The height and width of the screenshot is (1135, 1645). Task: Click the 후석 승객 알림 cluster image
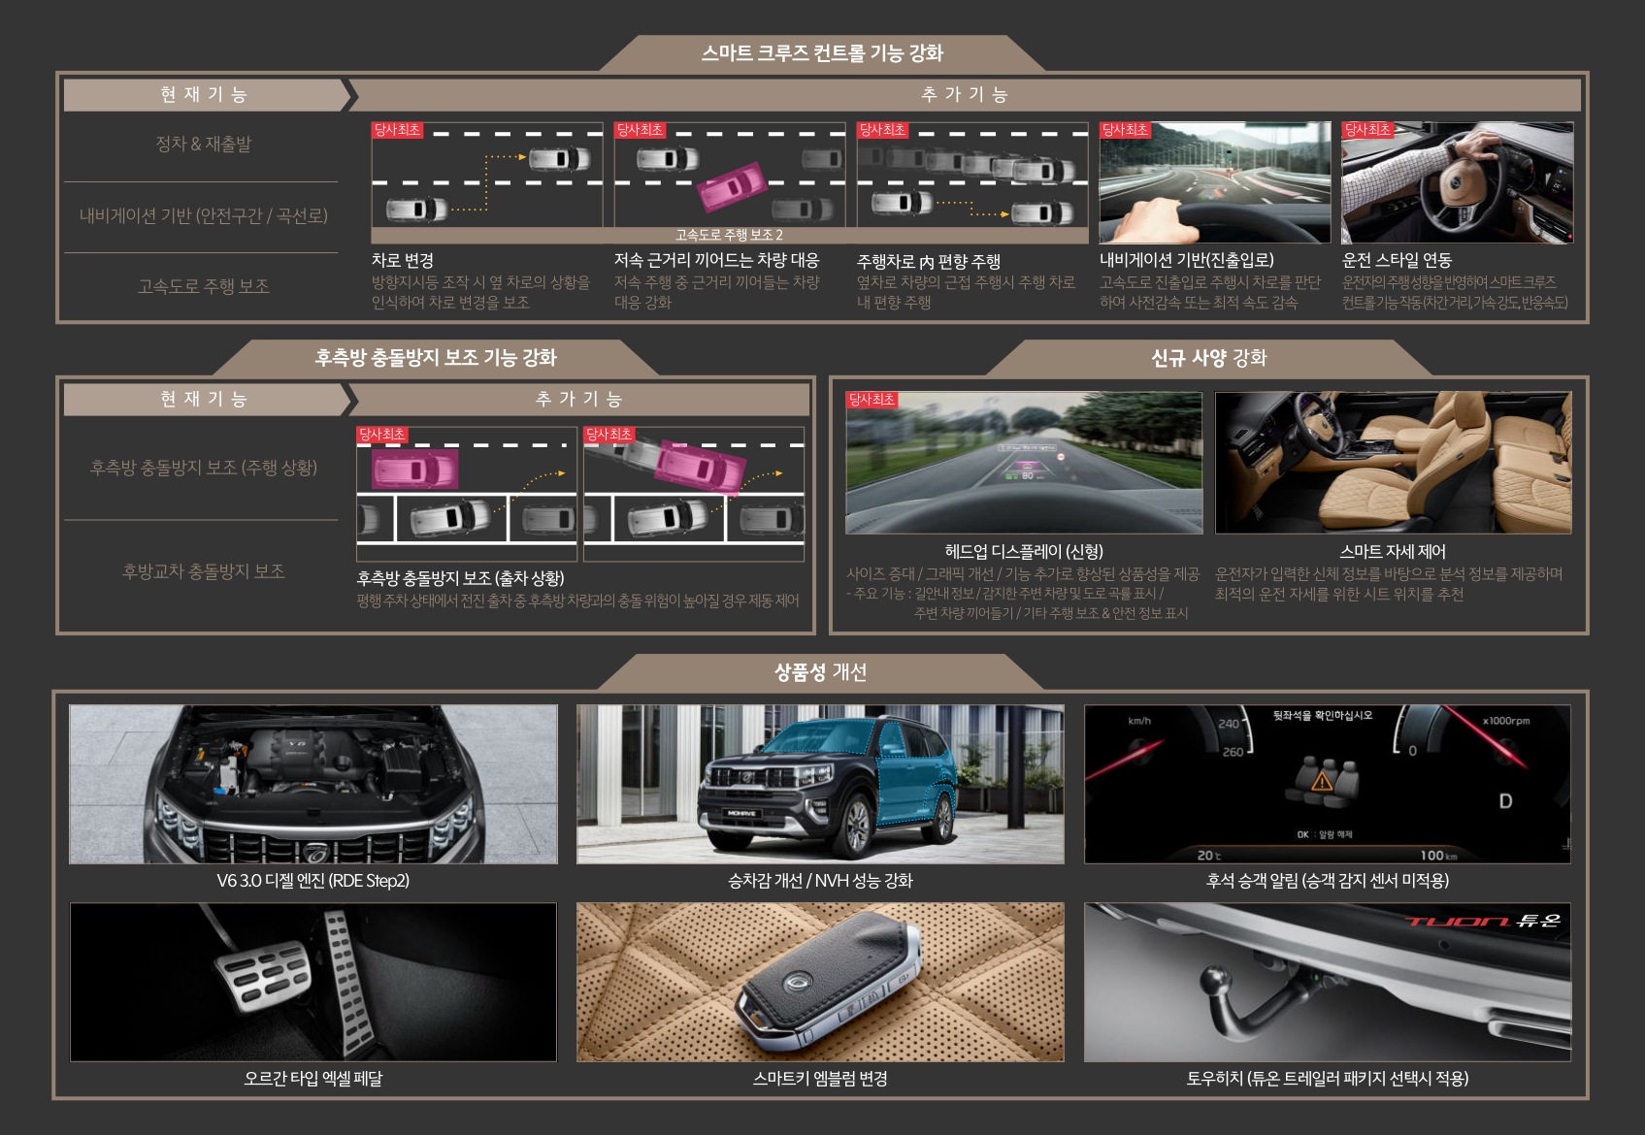tap(1327, 784)
